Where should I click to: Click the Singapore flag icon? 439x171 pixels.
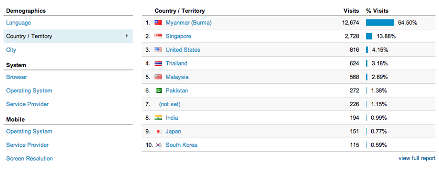158,37
